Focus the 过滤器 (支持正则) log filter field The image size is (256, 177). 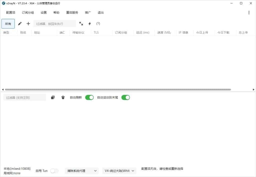pyautogui.click(x=25, y=98)
